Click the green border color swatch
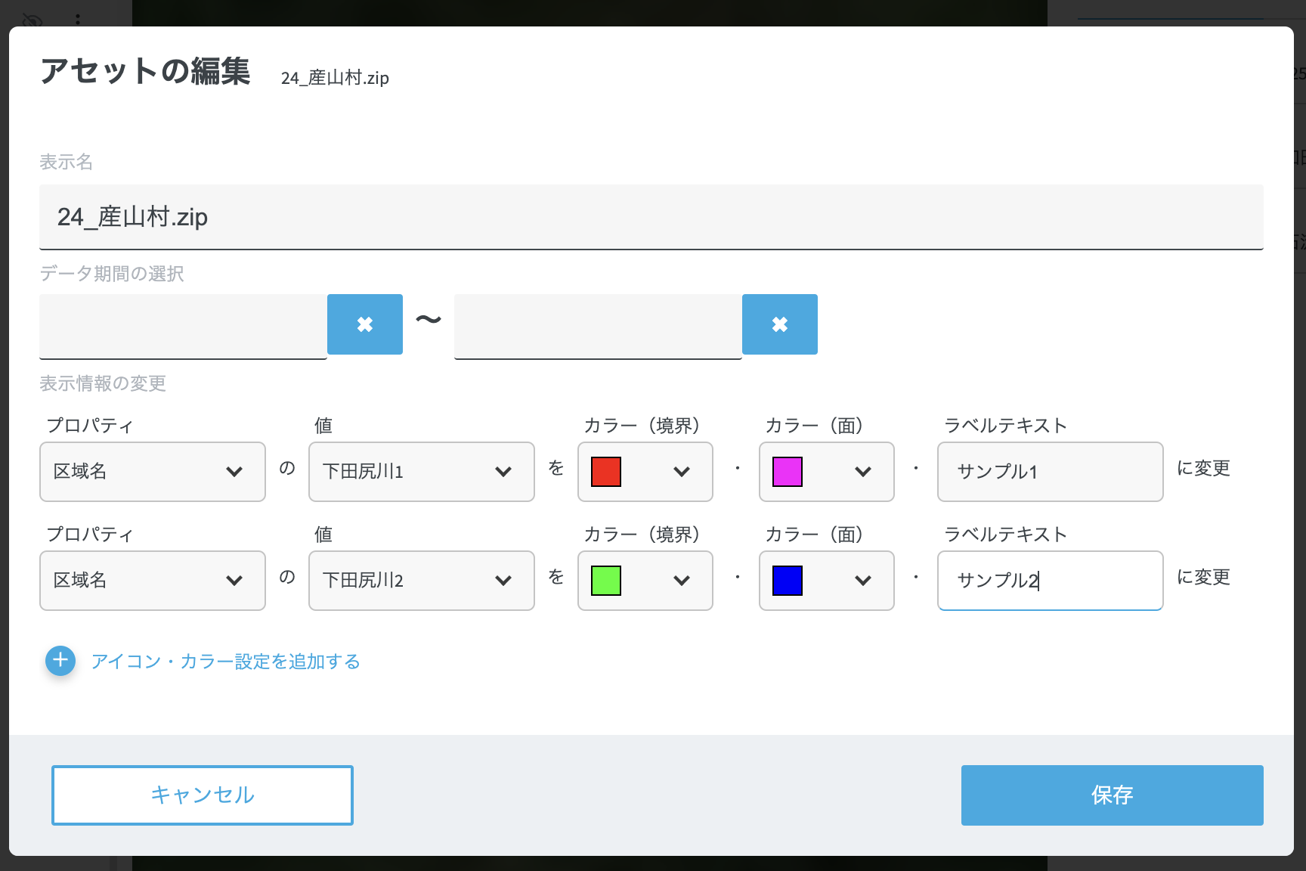This screenshot has width=1306, height=871. pyautogui.click(x=606, y=581)
